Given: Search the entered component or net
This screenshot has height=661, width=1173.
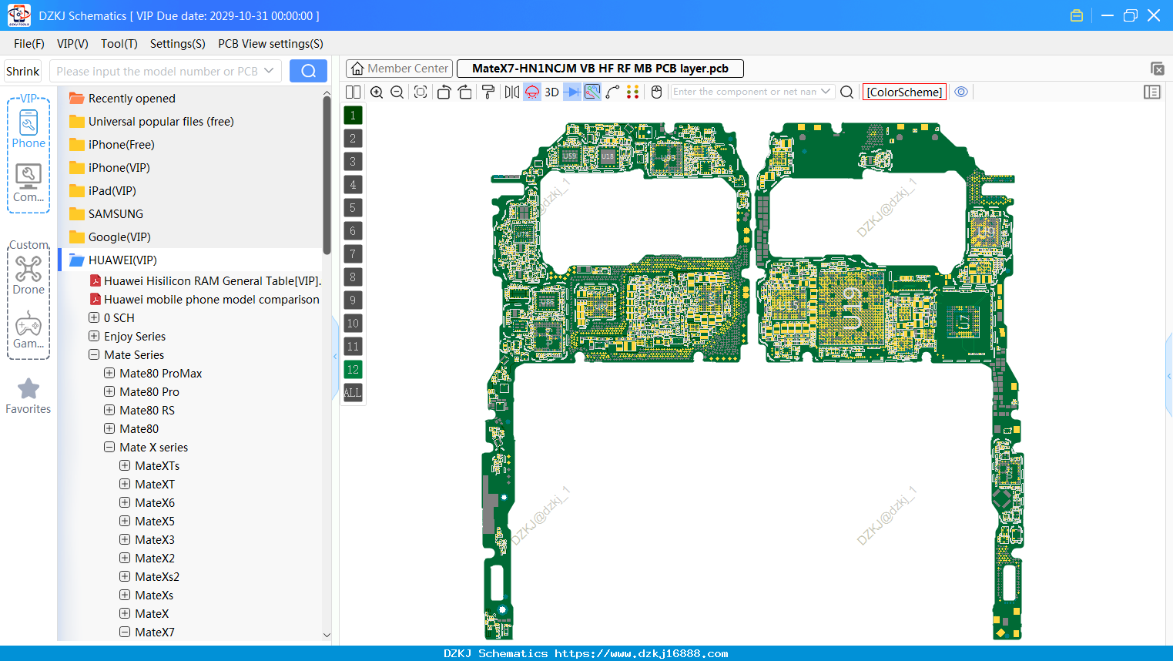Looking at the screenshot, I should (846, 92).
